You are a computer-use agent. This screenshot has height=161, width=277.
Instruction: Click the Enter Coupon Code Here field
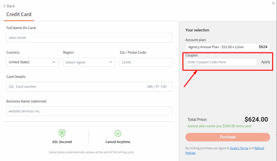pos(221,62)
